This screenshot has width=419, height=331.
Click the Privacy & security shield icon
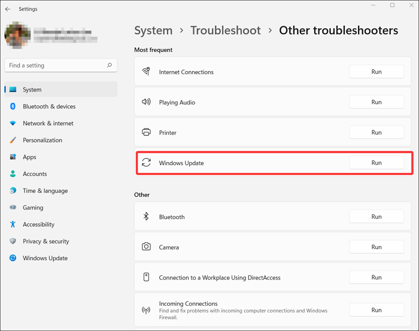point(13,241)
